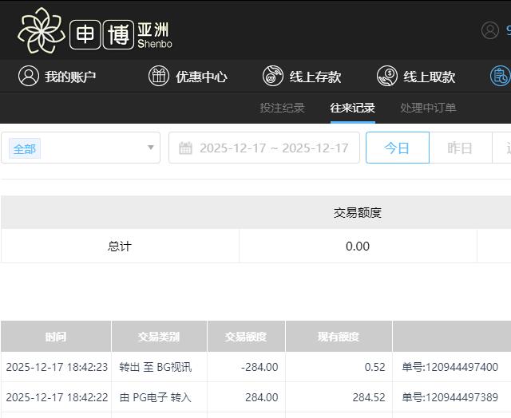Click the online deposit coin icon
This screenshot has width=511, height=418.
(273, 77)
